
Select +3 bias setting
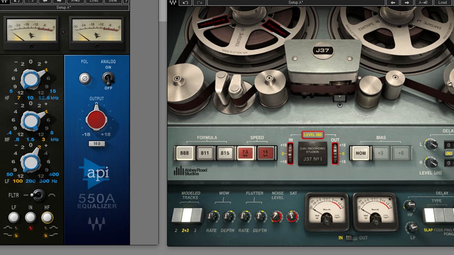tap(381, 153)
